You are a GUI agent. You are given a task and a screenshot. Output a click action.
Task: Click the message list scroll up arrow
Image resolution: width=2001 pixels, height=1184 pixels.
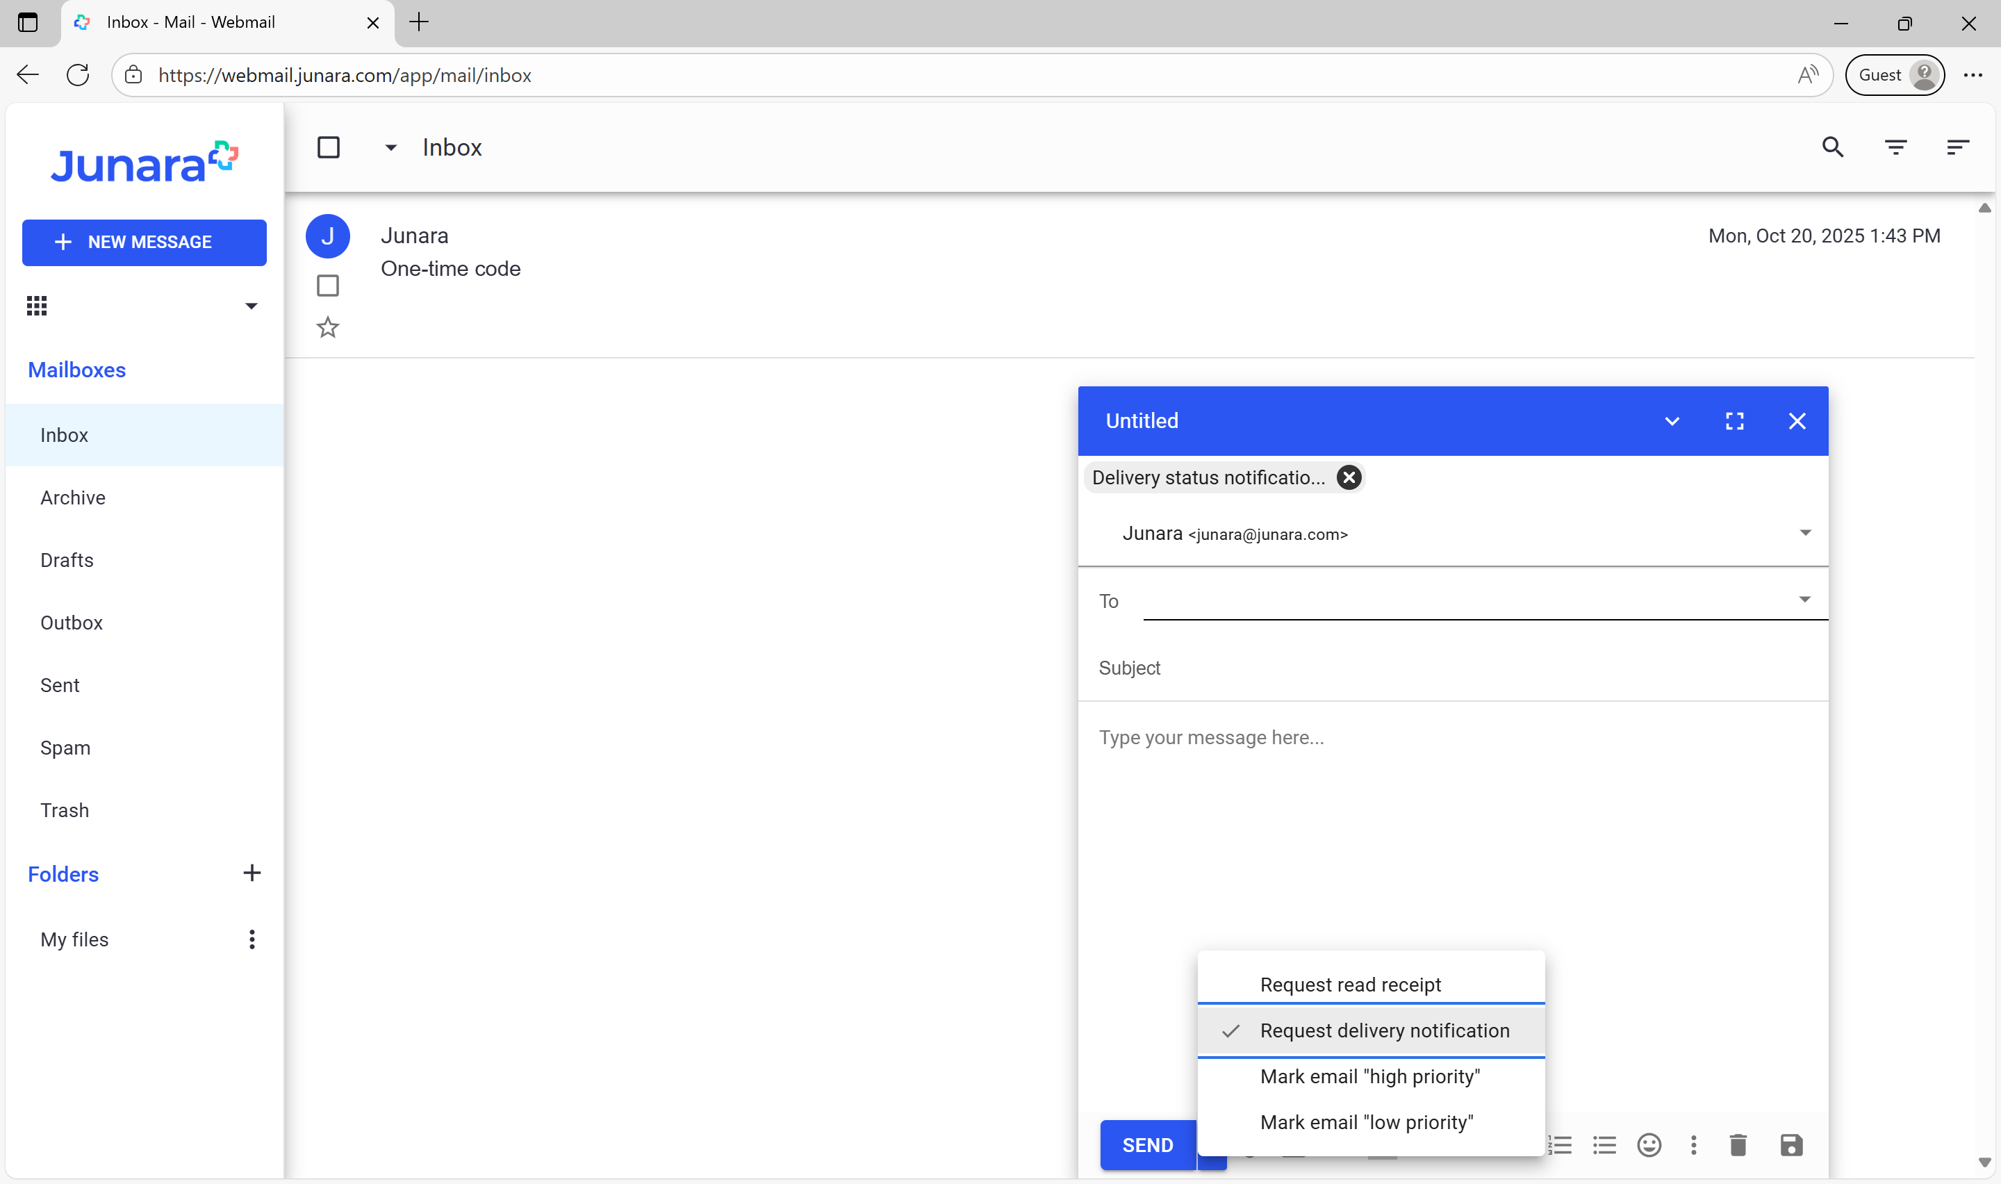pos(1984,208)
